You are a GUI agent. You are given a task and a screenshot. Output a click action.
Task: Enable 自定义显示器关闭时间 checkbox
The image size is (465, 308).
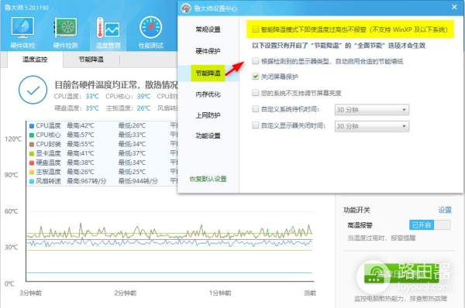point(255,125)
